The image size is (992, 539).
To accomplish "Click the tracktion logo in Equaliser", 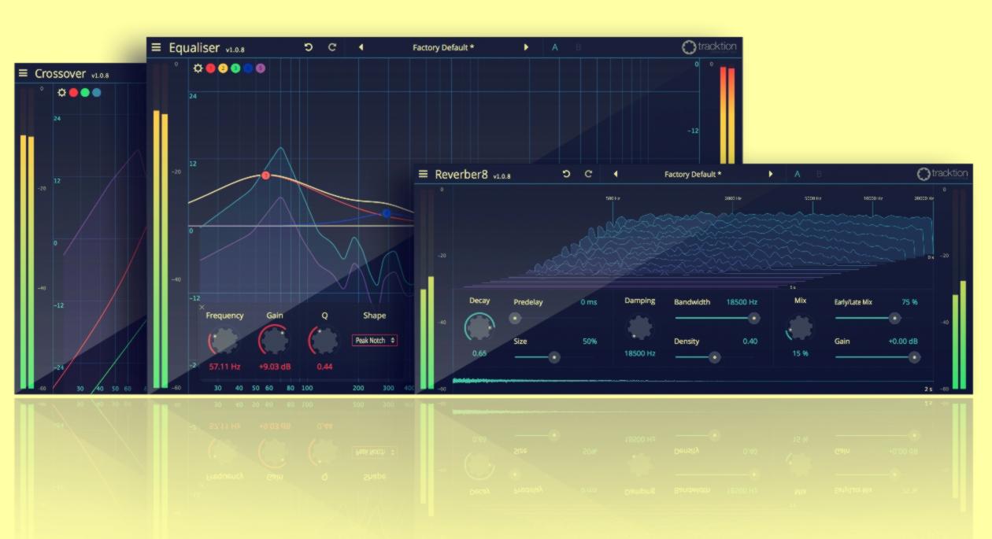I will tap(709, 47).
